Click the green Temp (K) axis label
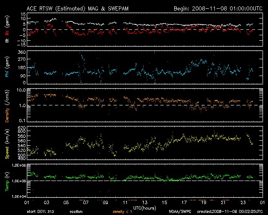The width and height of the screenshot is (268, 215). tap(8, 181)
